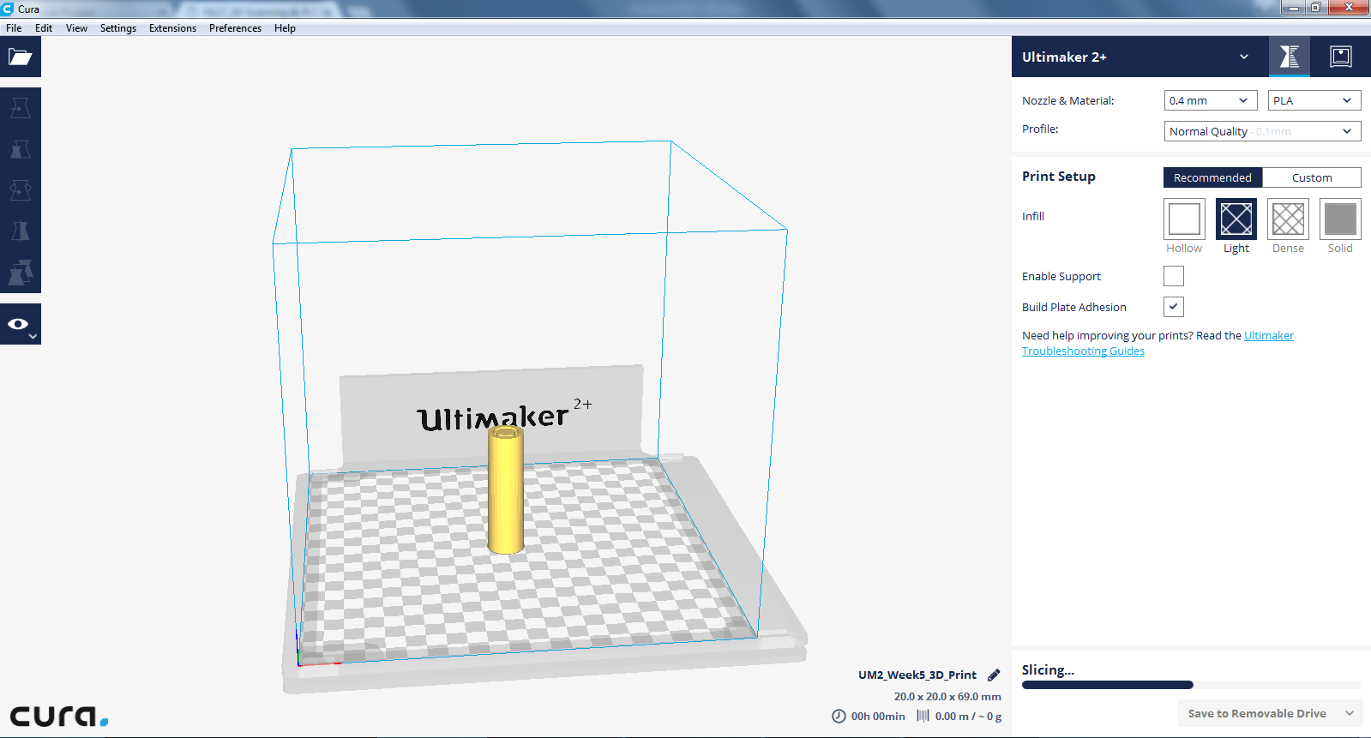Open the Edit menu
1371x738 pixels.
pyautogui.click(x=44, y=28)
